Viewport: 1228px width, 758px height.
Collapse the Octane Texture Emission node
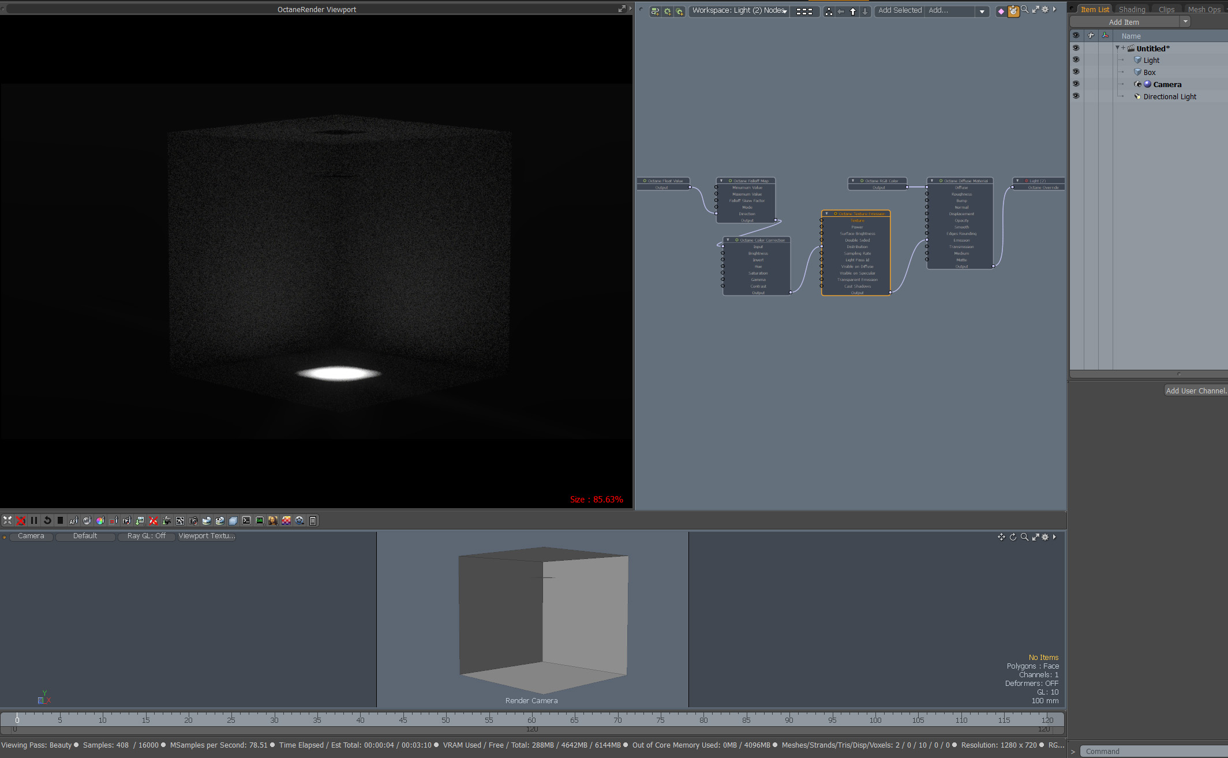click(827, 213)
